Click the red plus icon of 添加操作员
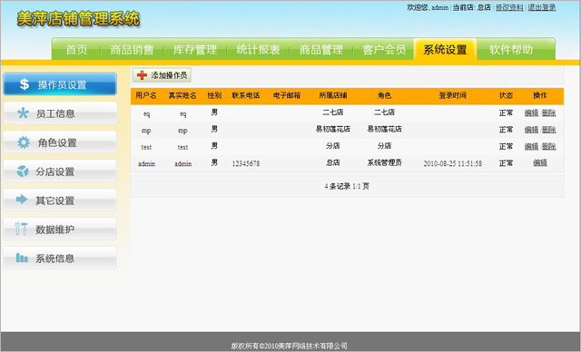 (142, 75)
